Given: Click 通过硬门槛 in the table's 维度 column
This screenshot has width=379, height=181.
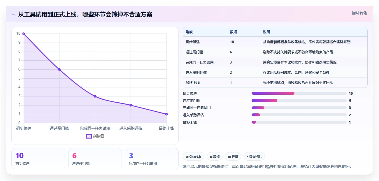Looking at the screenshot, I should pos(194,52).
